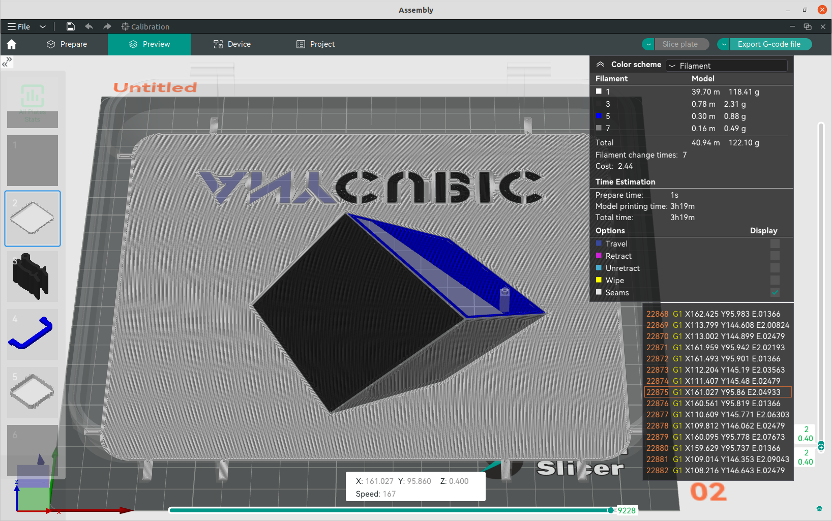Select plate 4 thumbnail with blue part

tap(33, 334)
